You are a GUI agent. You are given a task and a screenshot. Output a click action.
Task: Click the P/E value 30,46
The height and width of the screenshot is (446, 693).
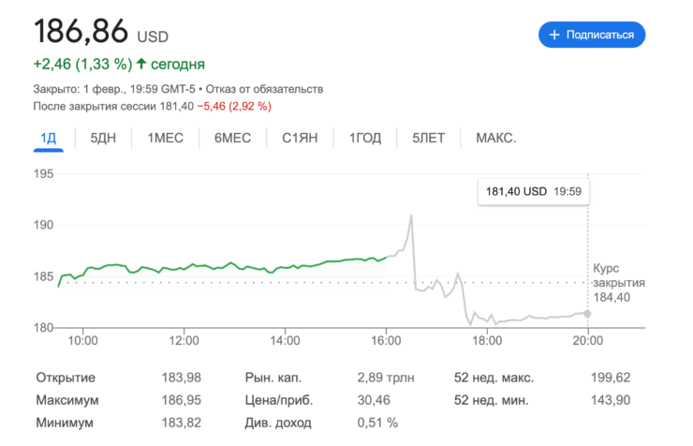click(374, 400)
